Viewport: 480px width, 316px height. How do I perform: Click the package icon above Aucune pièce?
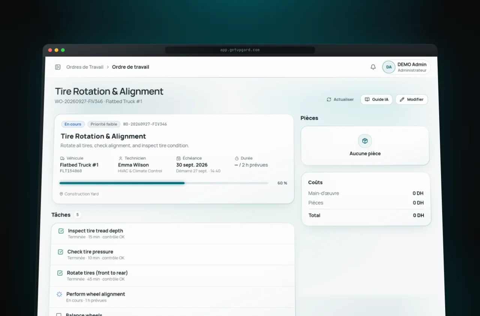(x=365, y=141)
